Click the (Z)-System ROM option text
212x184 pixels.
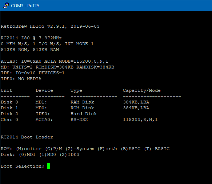click(80, 149)
